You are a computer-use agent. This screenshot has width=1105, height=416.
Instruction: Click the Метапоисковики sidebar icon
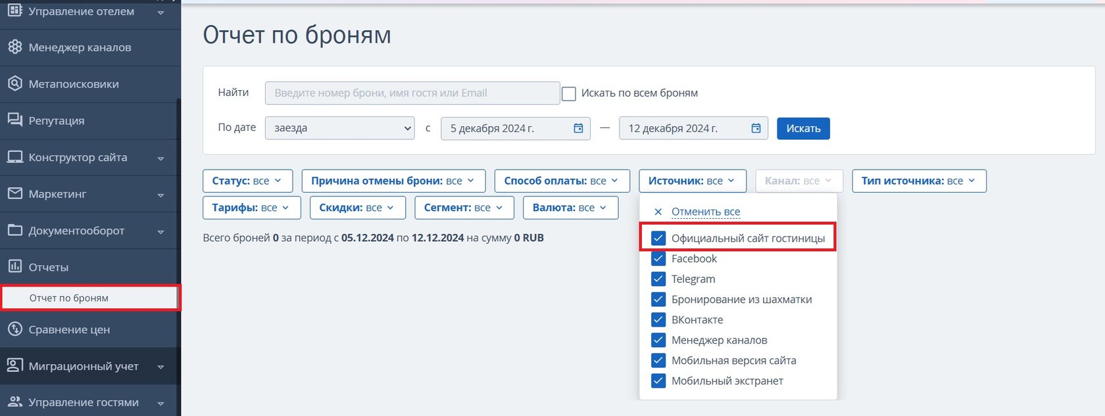coord(14,83)
